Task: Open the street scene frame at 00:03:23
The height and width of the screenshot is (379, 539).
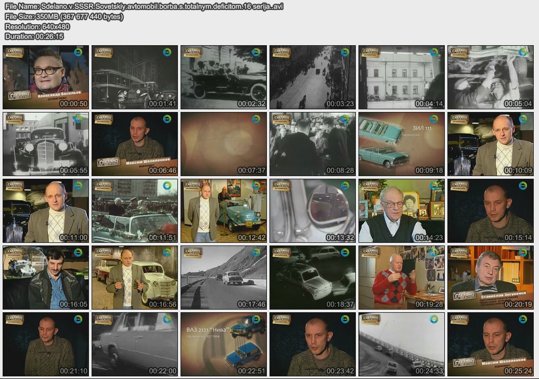Action: point(313,77)
